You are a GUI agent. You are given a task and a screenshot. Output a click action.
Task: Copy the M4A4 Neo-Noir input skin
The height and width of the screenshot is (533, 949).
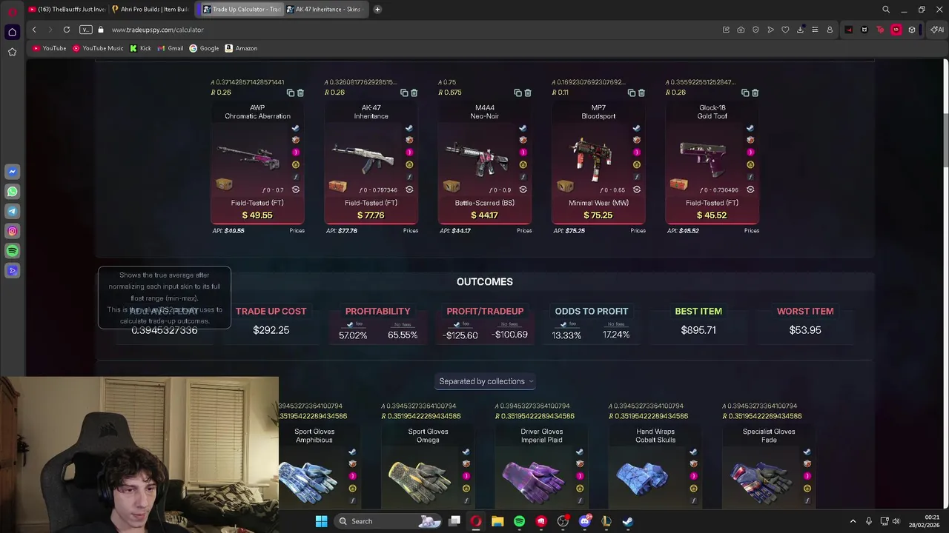pyautogui.click(x=518, y=93)
